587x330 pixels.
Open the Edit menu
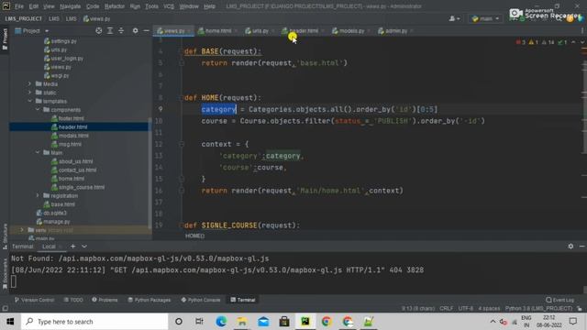34,6
